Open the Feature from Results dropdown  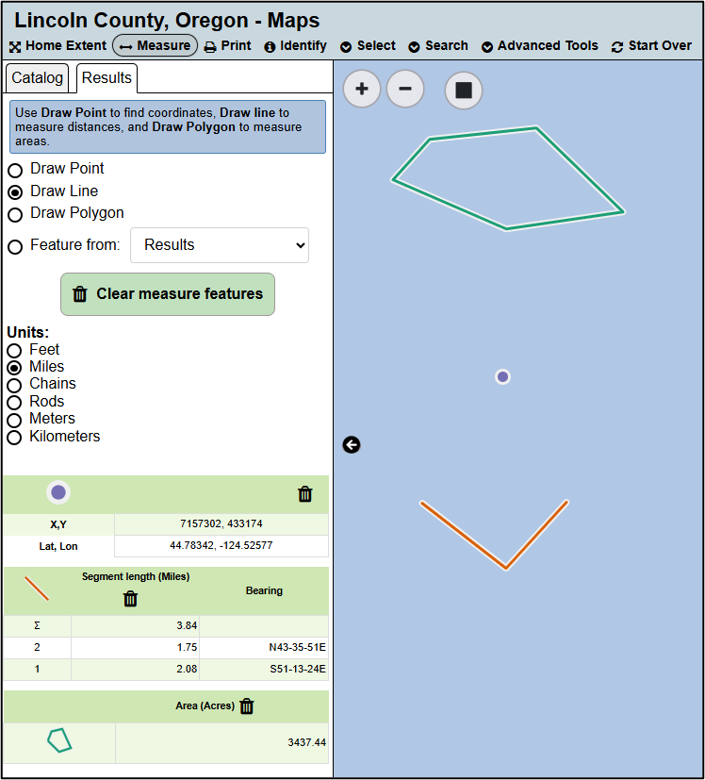tap(220, 245)
